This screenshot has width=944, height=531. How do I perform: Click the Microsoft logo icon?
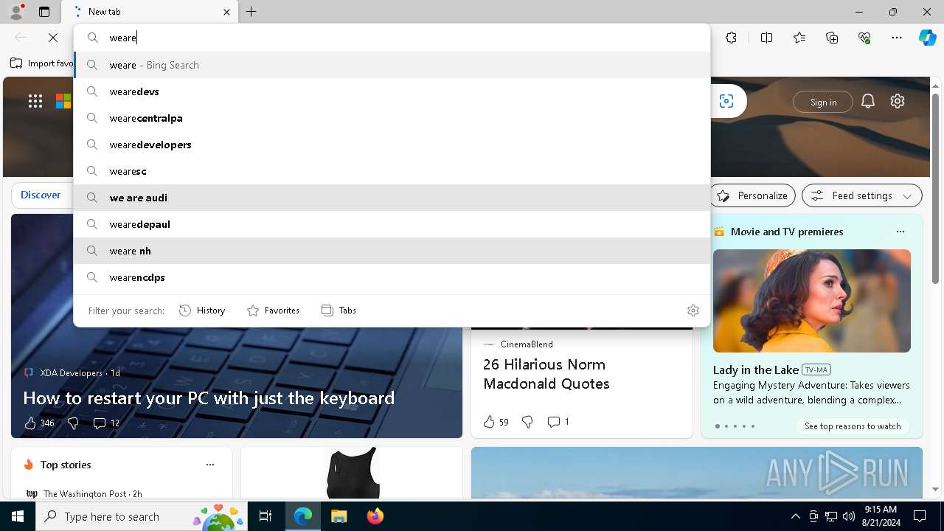tap(63, 102)
